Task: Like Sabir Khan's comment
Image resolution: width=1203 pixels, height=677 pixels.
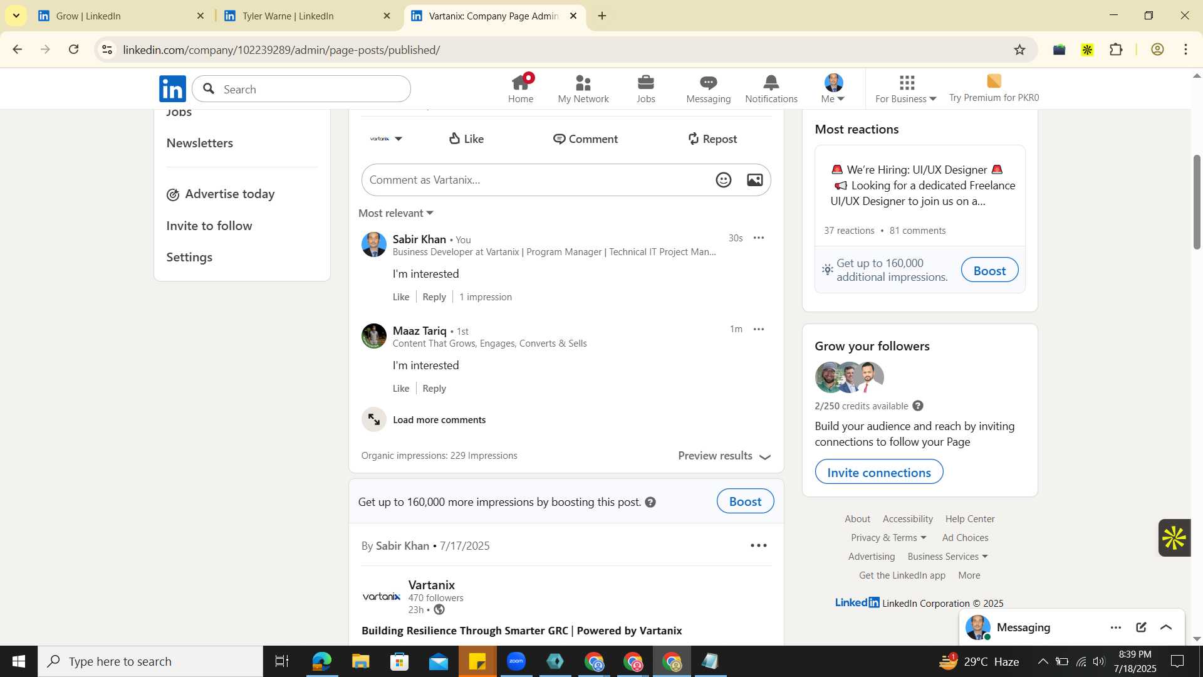Action: pyautogui.click(x=401, y=297)
